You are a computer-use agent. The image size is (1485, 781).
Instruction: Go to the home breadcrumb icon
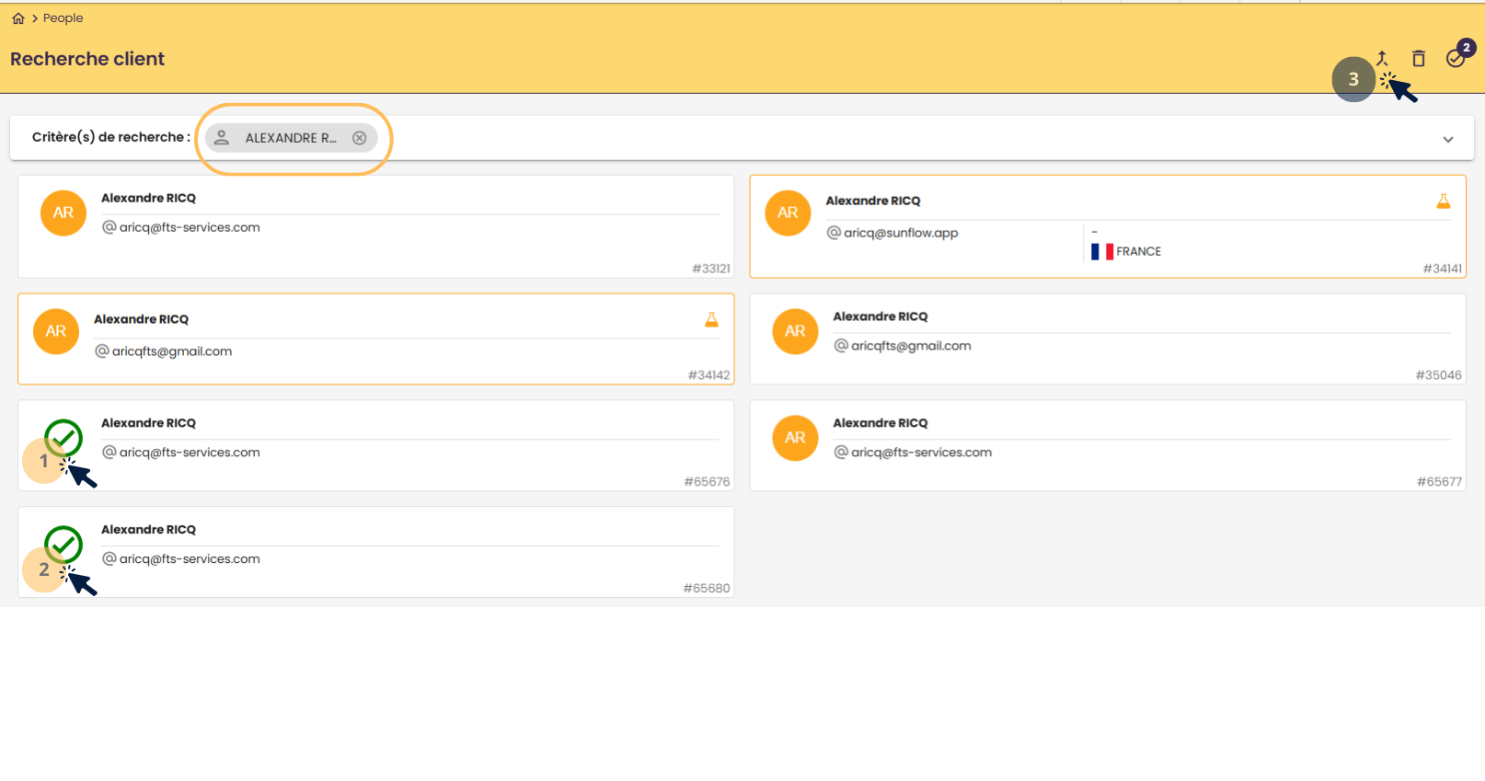click(x=18, y=18)
